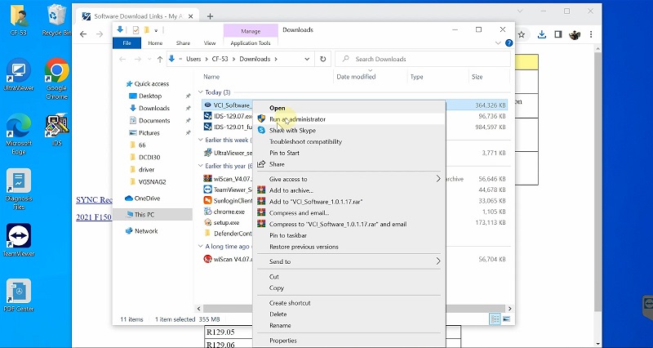Expand the Give access to submenu
The image size is (653, 348).
[x=438, y=178]
